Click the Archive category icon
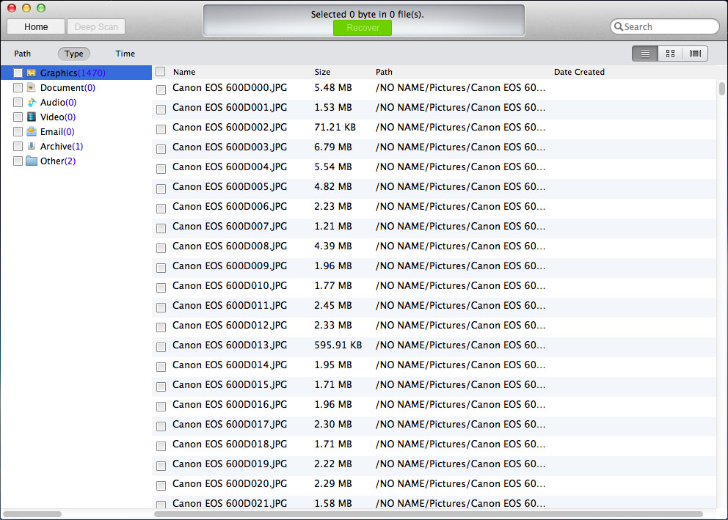 tap(31, 146)
